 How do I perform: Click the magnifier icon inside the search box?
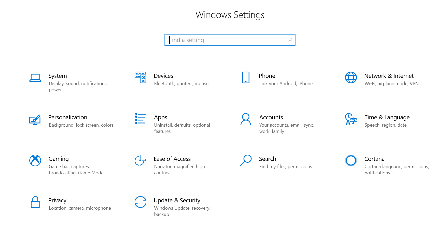[290, 40]
